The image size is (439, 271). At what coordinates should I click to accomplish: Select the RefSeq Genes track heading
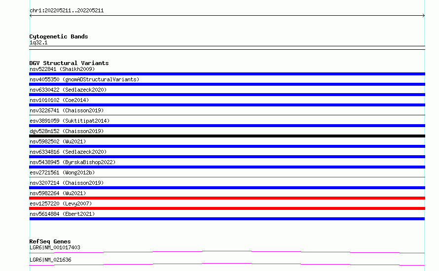coord(50,241)
